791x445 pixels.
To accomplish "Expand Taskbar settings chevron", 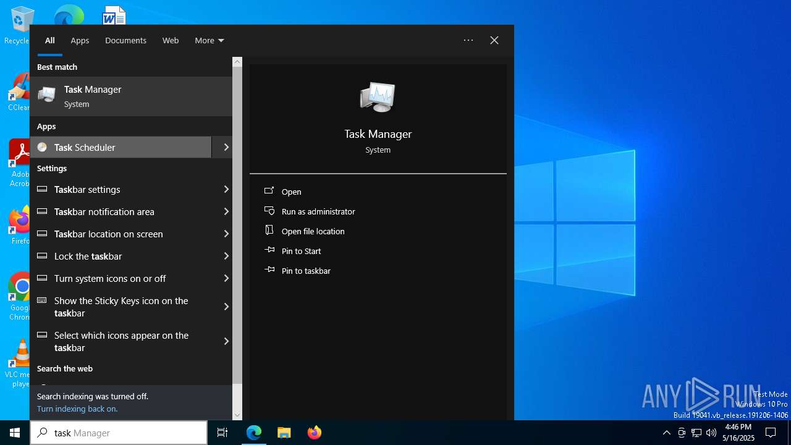I will (226, 189).
